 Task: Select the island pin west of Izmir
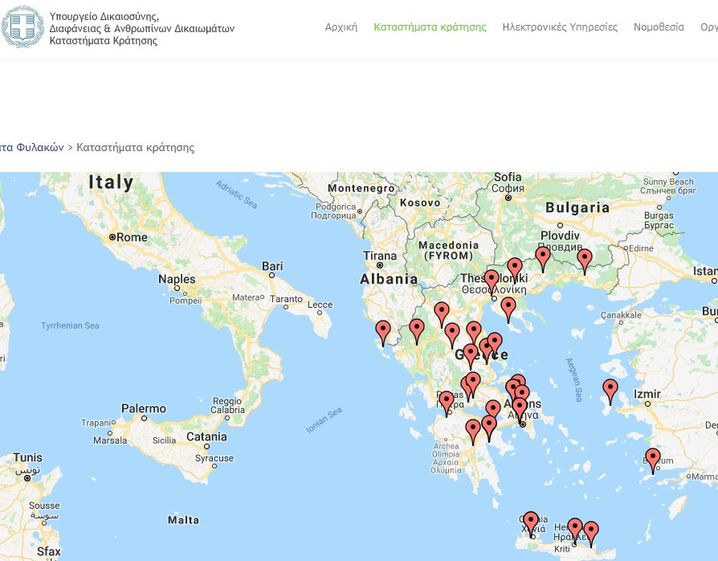click(610, 391)
